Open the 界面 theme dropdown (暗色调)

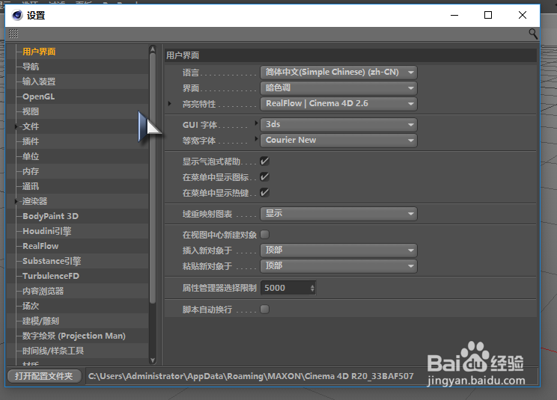point(338,88)
